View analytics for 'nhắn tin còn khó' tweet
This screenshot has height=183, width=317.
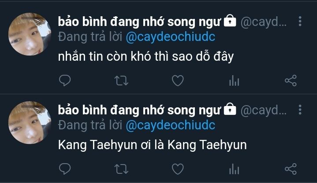click(234, 81)
